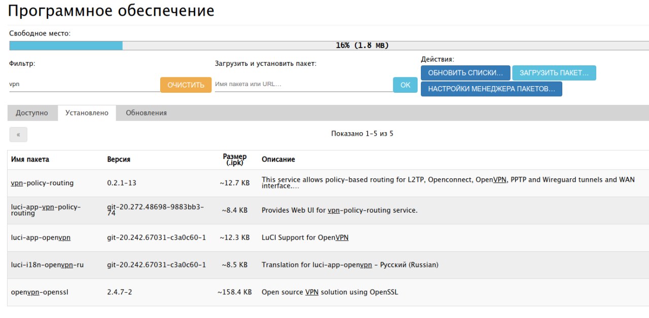The image size is (649, 318).
Task: Click the Действия label
Action: pos(438,60)
